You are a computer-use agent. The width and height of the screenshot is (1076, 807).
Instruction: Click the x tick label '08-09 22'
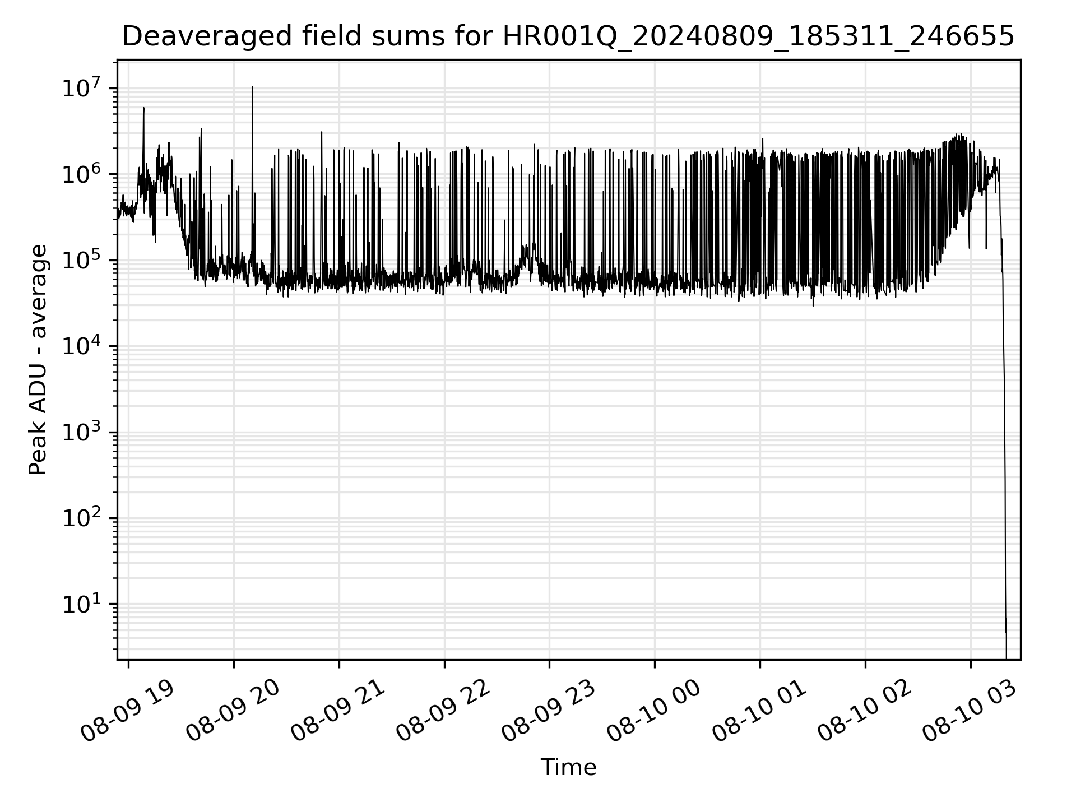pyautogui.click(x=444, y=712)
